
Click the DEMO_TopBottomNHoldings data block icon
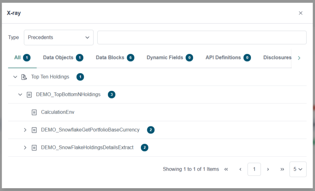29,94
